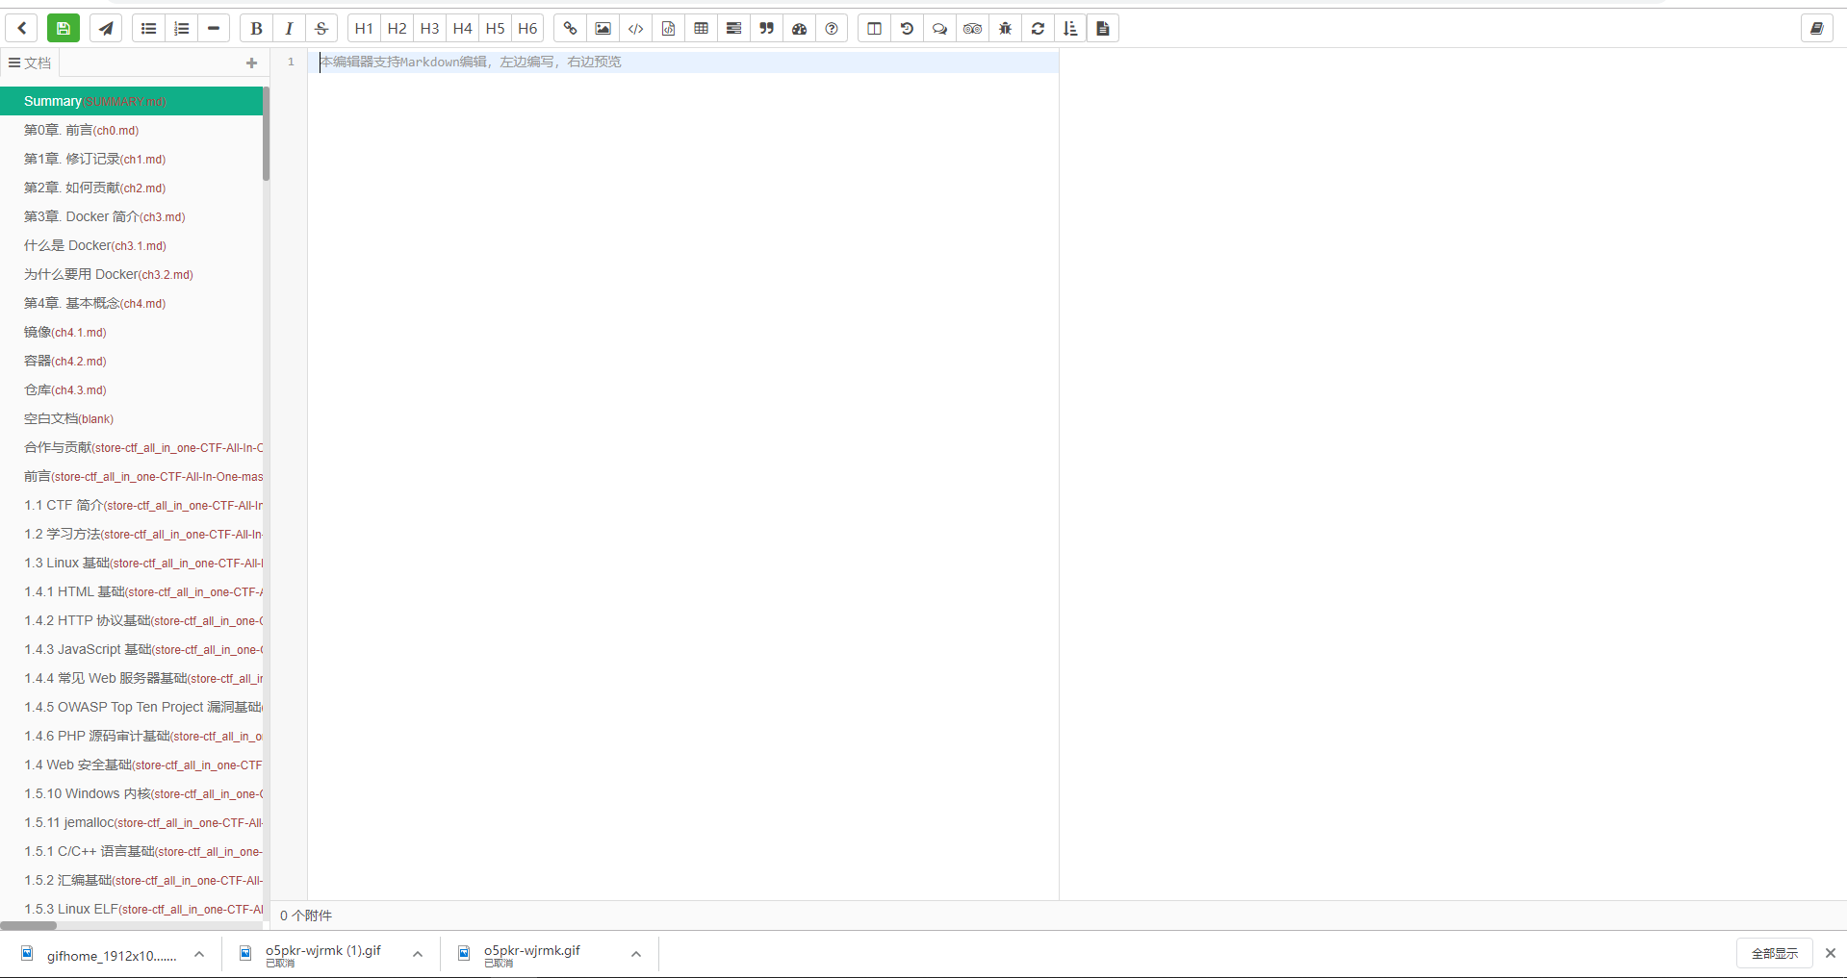
Task: Insert inline code with the </> icon
Action: coord(635,29)
